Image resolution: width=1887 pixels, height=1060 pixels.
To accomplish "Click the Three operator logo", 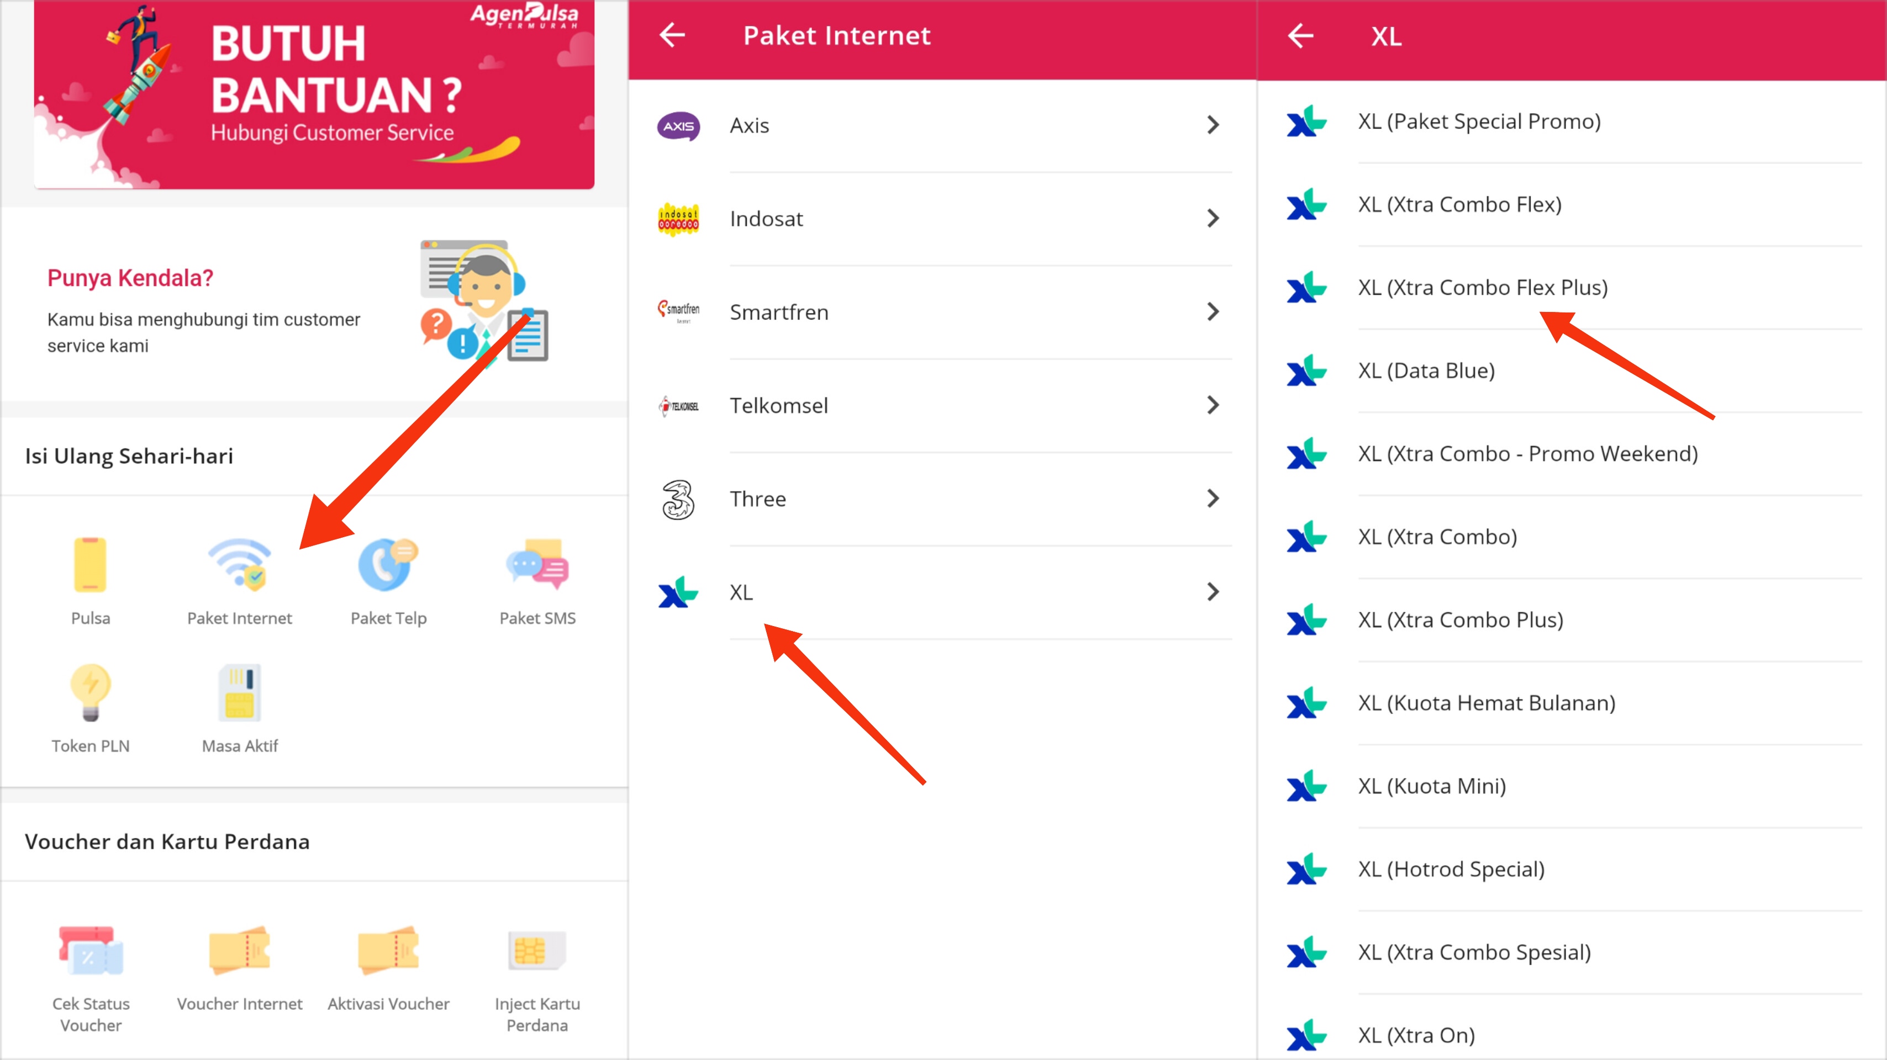I will tap(678, 499).
